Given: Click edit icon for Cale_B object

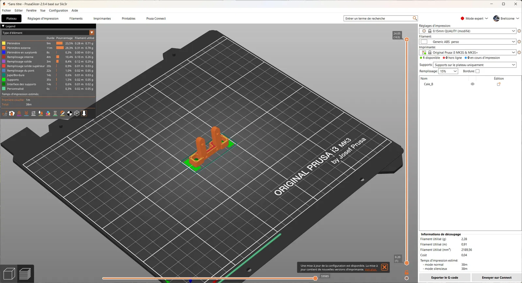Looking at the screenshot, I should coord(499,84).
